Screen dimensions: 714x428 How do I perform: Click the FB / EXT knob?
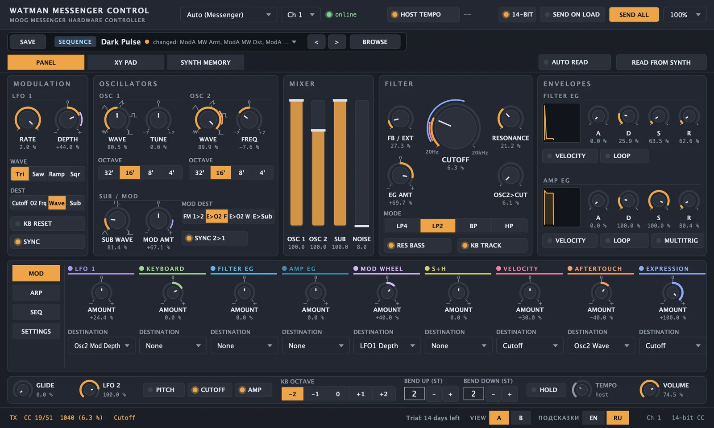[400, 119]
